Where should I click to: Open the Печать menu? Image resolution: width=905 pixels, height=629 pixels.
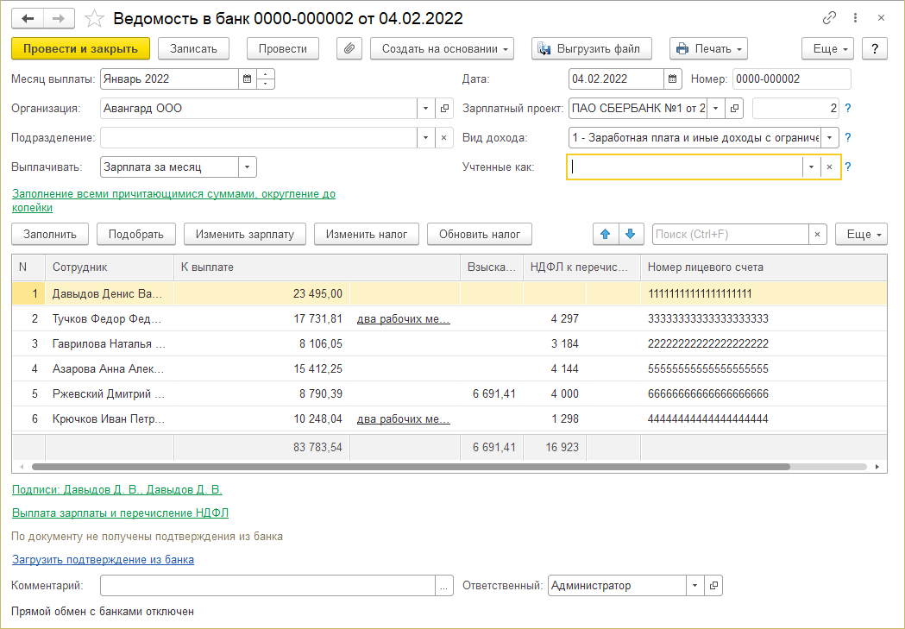pos(707,49)
